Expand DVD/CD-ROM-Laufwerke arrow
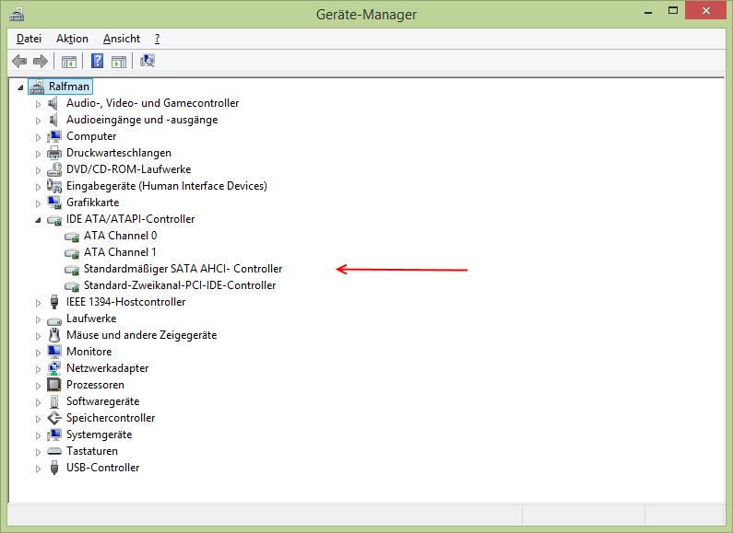The width and height of the screenshot is (733, 533). pyautogui.click(x=39, y=170)
